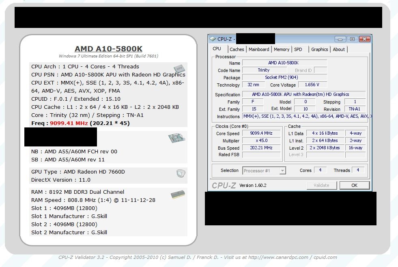Viewport: 398px width, 267px height.
Task: Click the Core Speed value field
Action: coord(261,133)
